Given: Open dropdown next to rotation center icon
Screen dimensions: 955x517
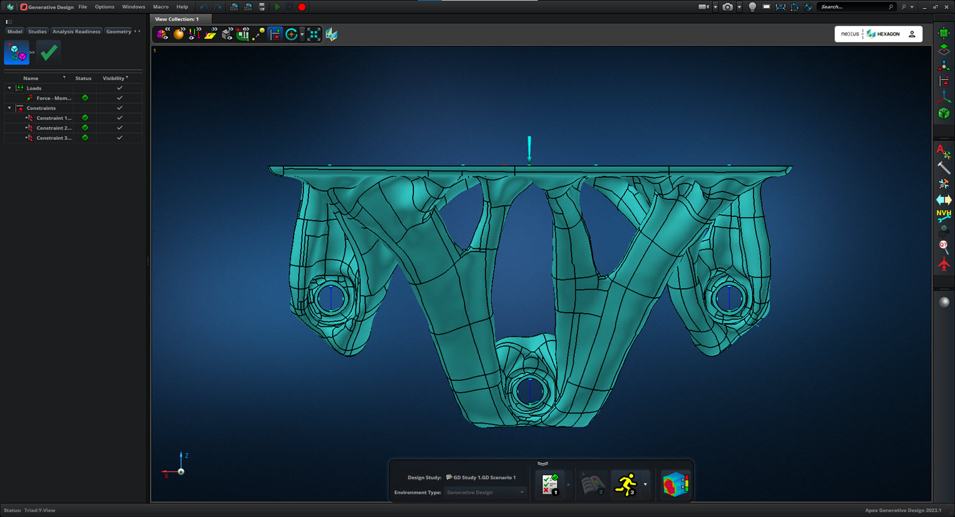Looking at the screenshot, I should (302, 34).
